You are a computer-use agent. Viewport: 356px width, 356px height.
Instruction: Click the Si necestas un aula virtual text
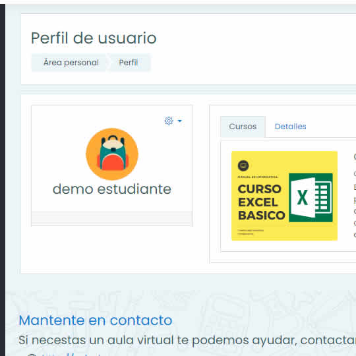187,340
